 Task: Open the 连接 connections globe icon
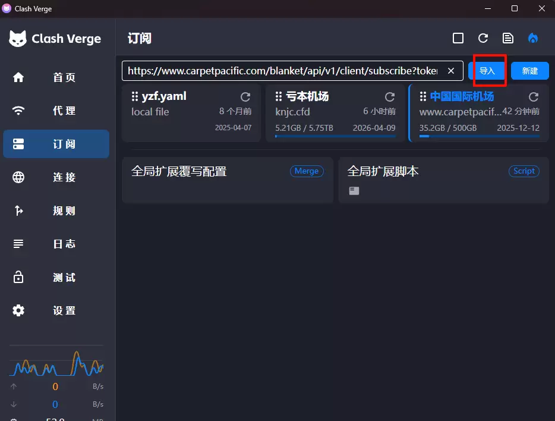18,177
